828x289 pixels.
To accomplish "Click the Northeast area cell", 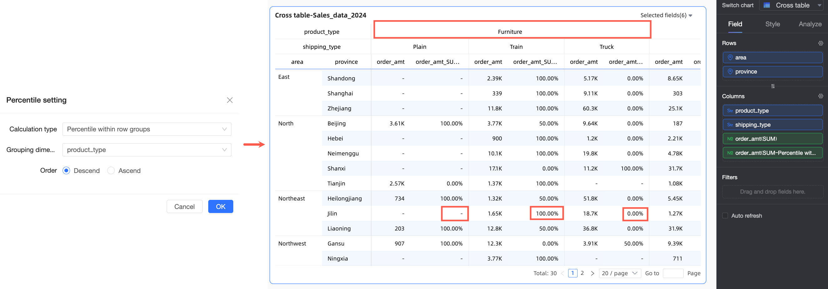I will coord(291,199).
